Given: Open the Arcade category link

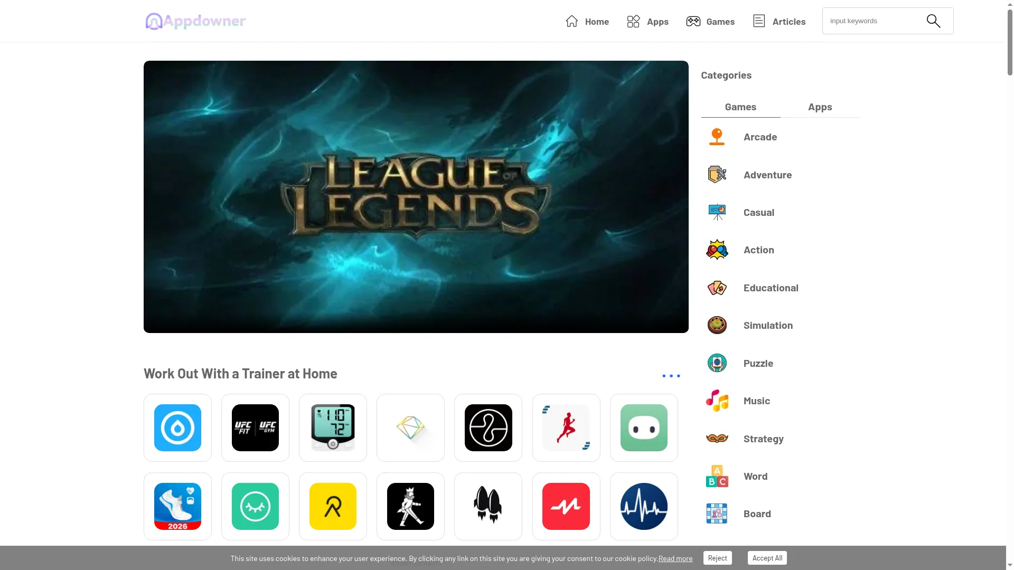Looking at the screenshot, I should coord(760,137).
